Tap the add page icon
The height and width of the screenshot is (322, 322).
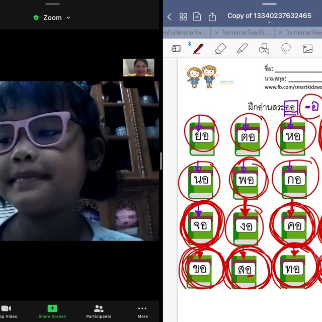[197, 17]
